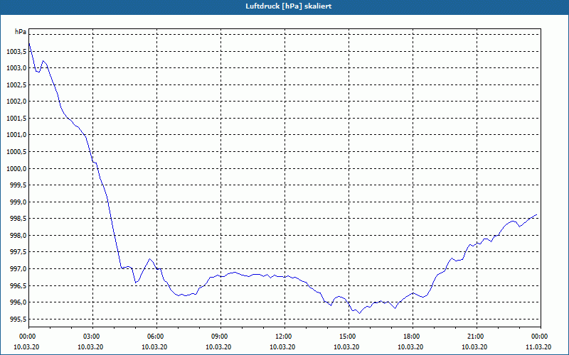The width and height of the screenshot is (569, 355).
Task: Choose the 998,0 y-axis value
Action: click(x=18, y=236)
